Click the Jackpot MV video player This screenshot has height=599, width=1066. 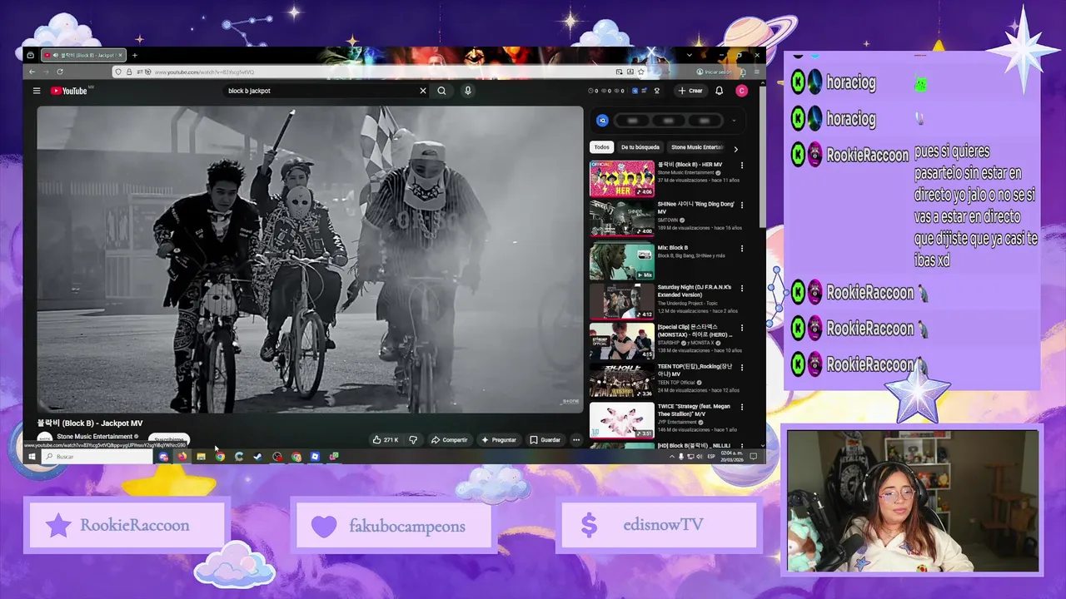click(310, 259)
